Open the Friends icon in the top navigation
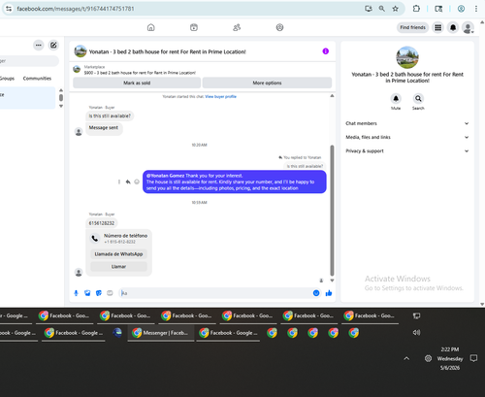 [x=237, y=27]
